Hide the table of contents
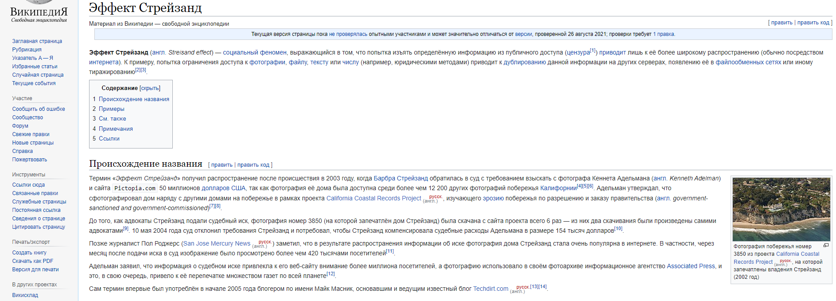 click(x=150, y=88)
